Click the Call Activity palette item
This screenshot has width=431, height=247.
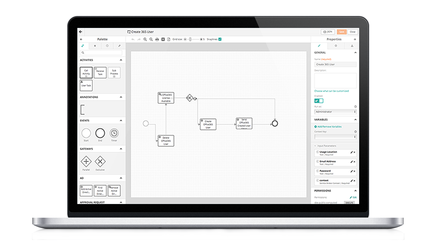click(x=86, y=73)
